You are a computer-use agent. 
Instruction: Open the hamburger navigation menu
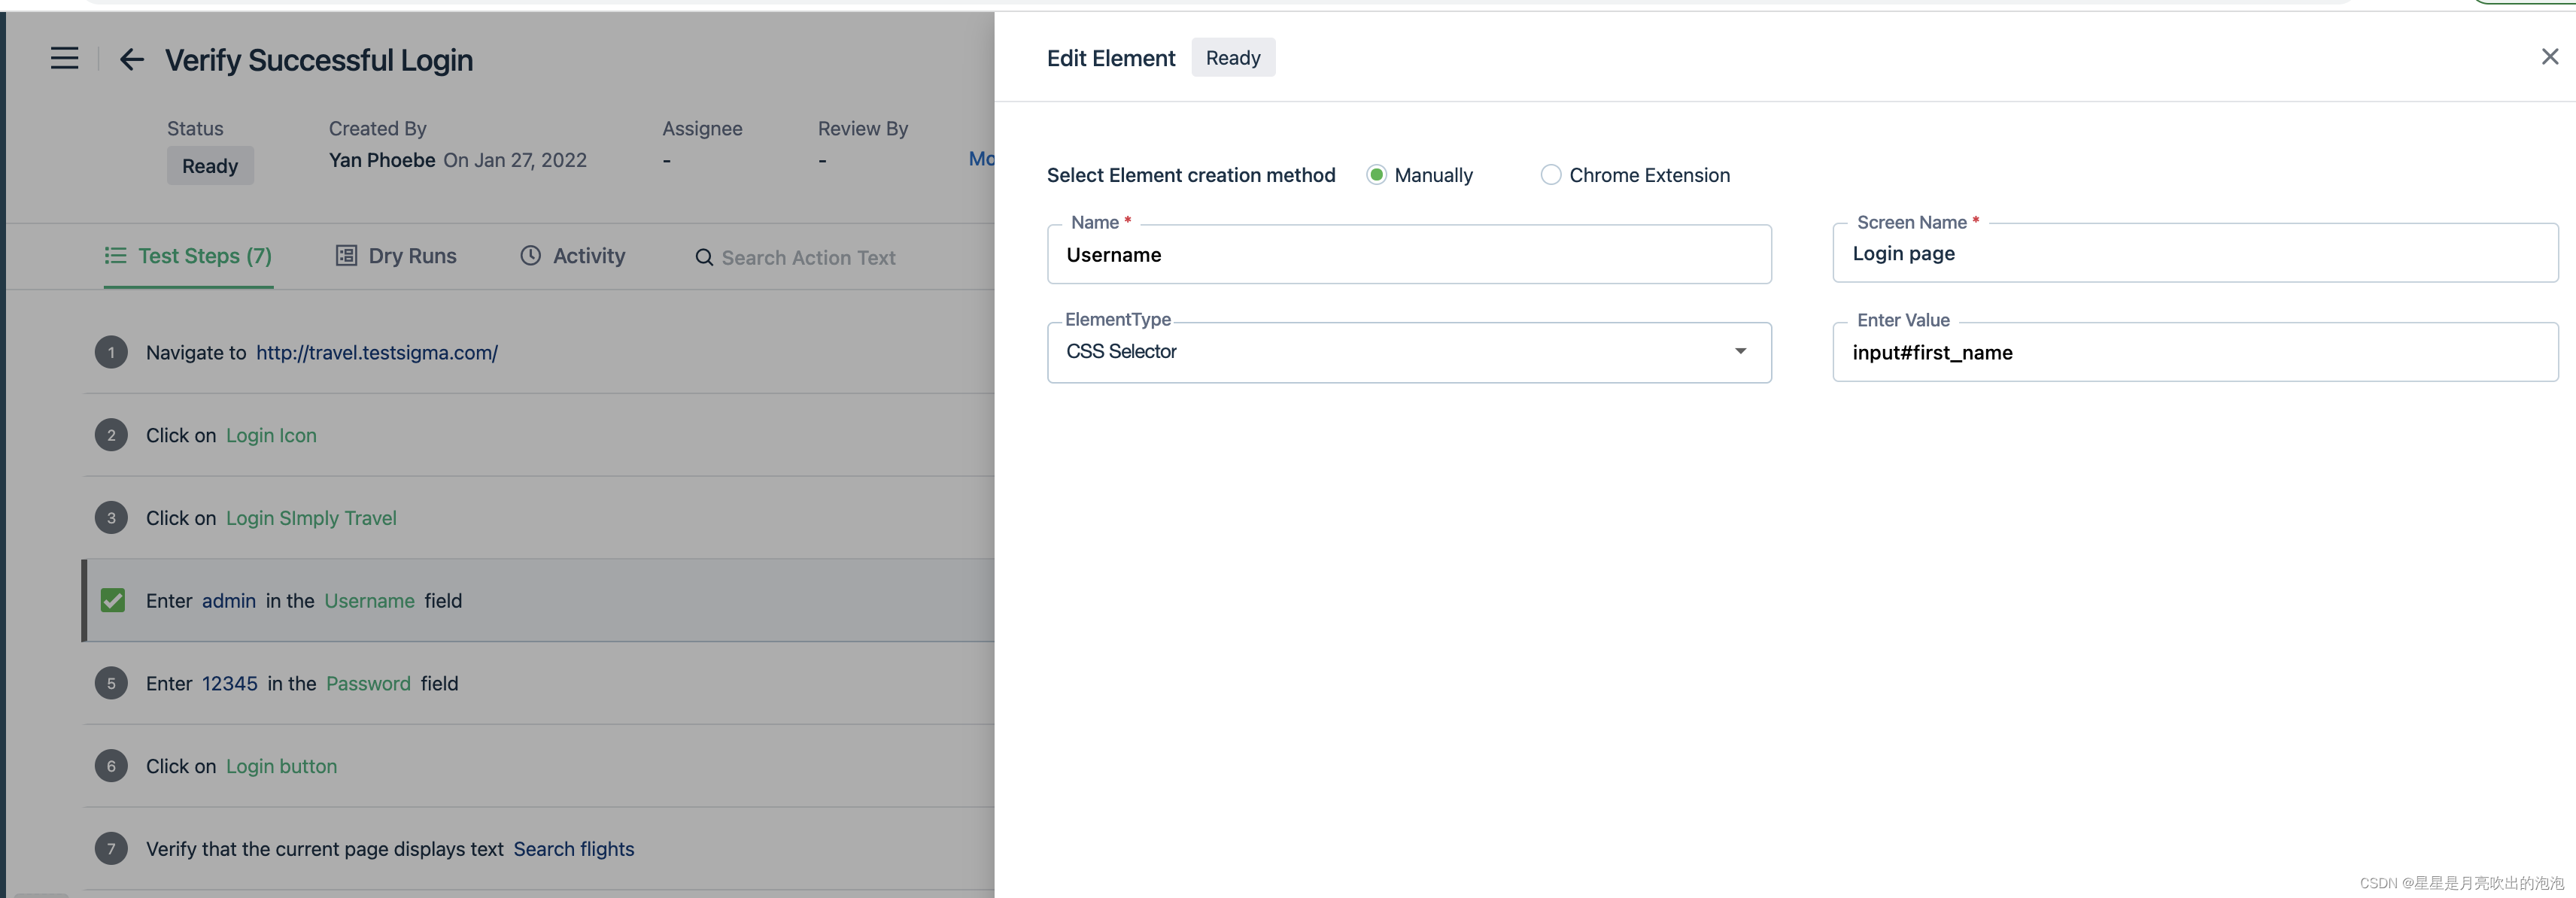click(x=64, y=58)
